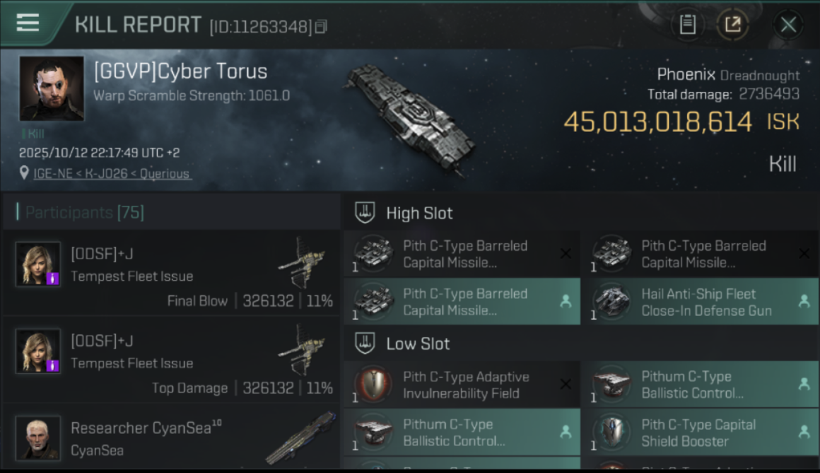Click the Phoenix Dreadnought ship name
This screenshot has width=820, height=473.
(x=728, y=75)
